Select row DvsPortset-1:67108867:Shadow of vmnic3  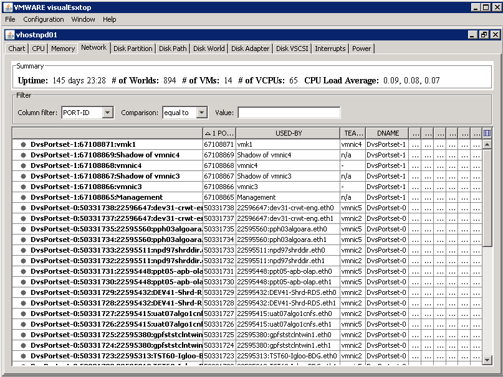247,176
